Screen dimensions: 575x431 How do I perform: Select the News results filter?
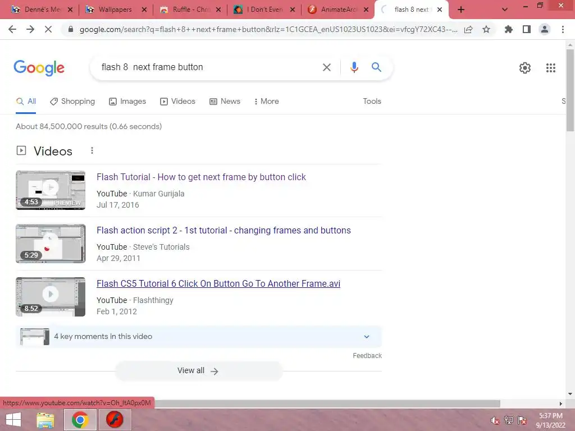225,101
